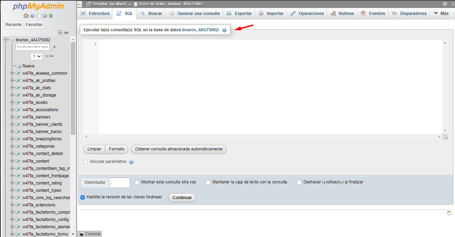Expand the w47fa_breezingforms table
Viewport: 455px width, 237px height.
point(12,139)
